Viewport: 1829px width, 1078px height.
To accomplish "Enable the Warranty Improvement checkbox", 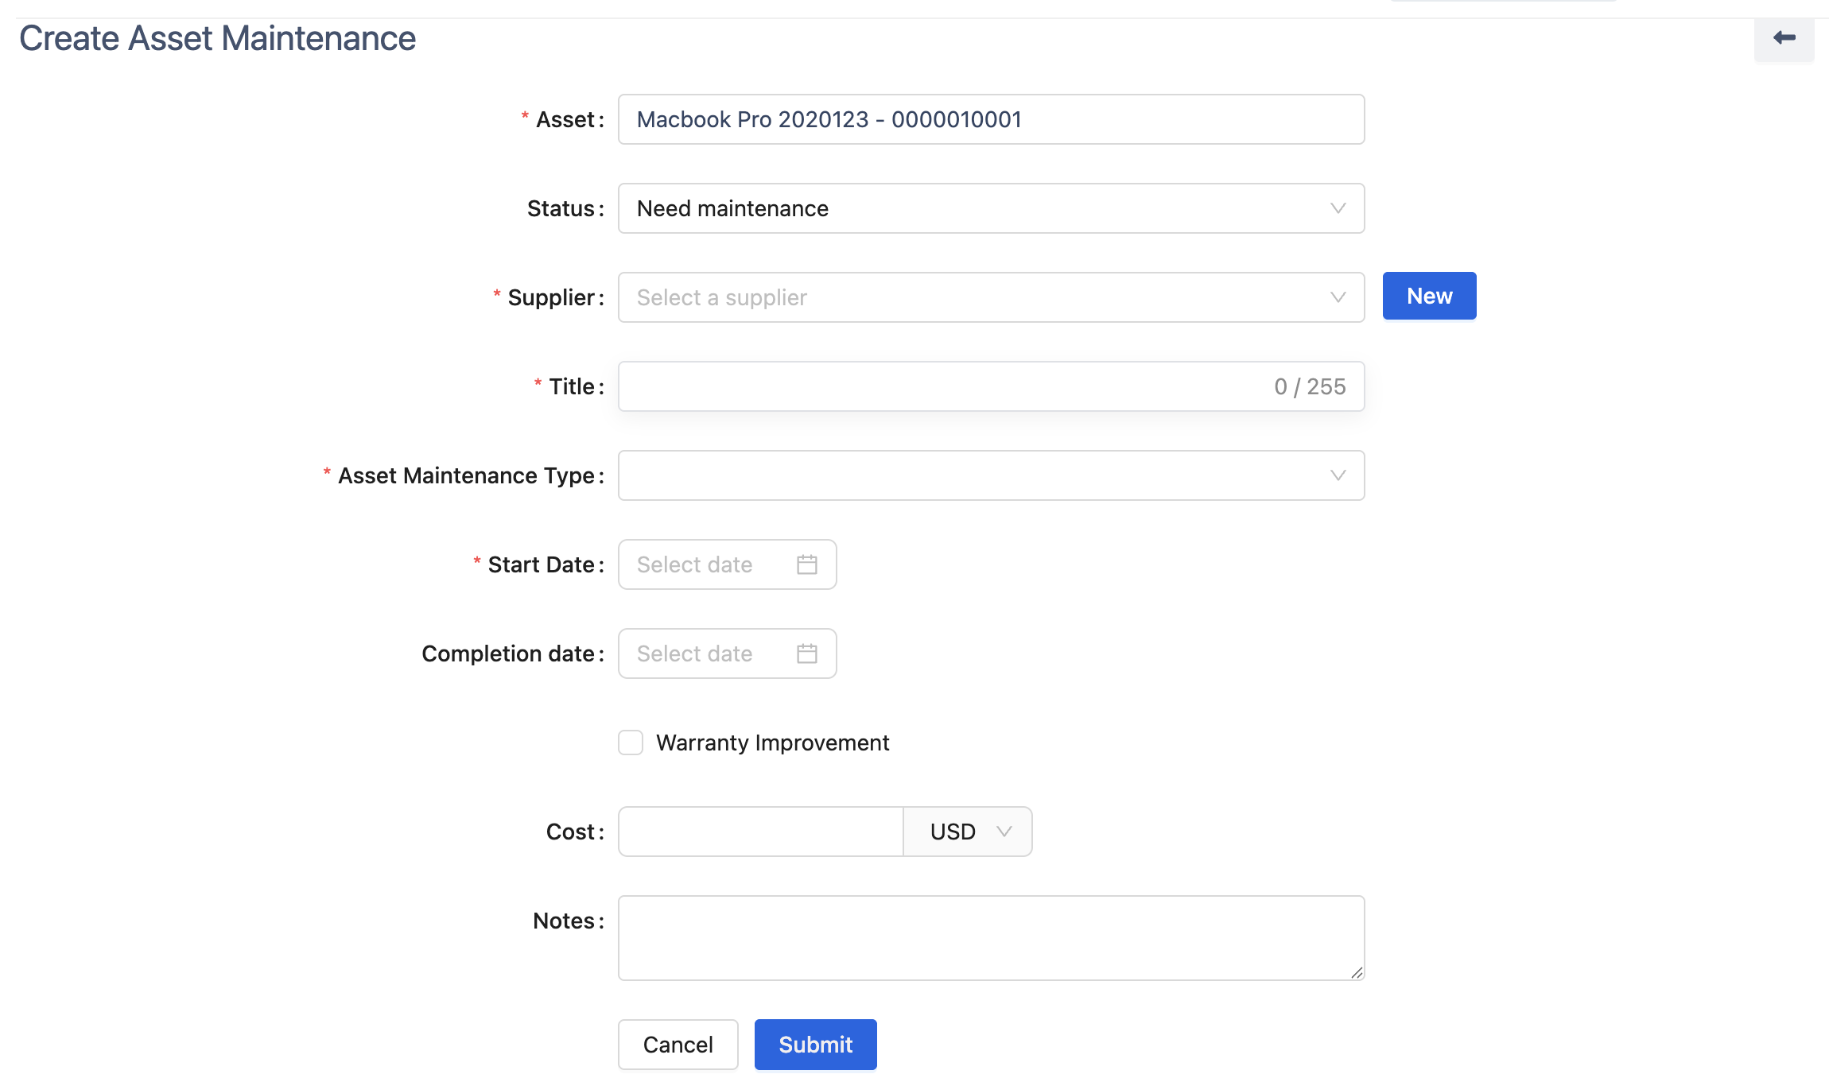I will (631, 743).
